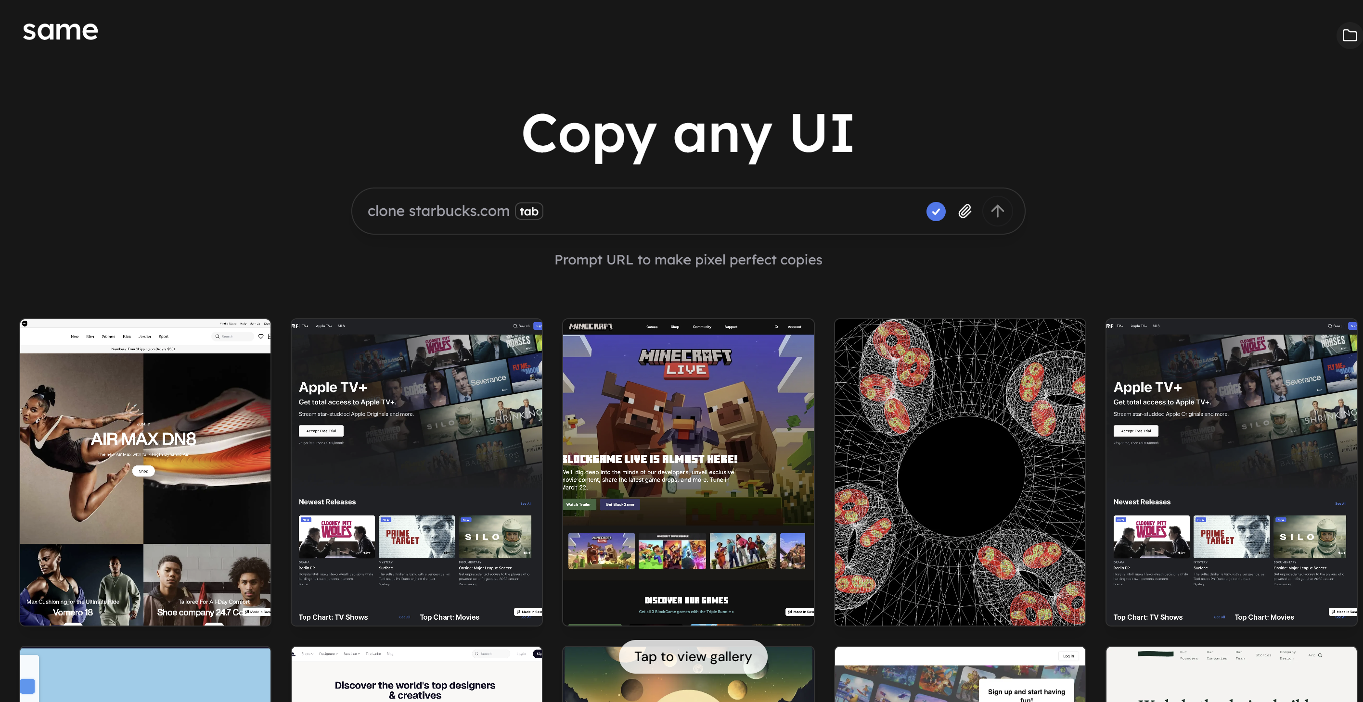The width and height of the screenshot is (1363, 702).
Task: Attach a file with the paperclip icon
Action: [x=964, y=212]
